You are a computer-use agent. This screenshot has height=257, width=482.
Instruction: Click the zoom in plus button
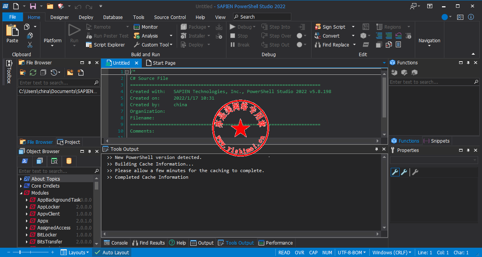click(52, 252)
